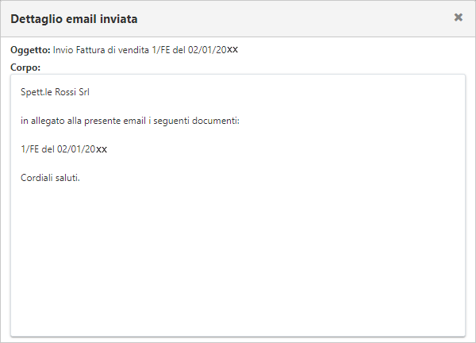Click the word seguenti in the body

(x=171, y=121)
